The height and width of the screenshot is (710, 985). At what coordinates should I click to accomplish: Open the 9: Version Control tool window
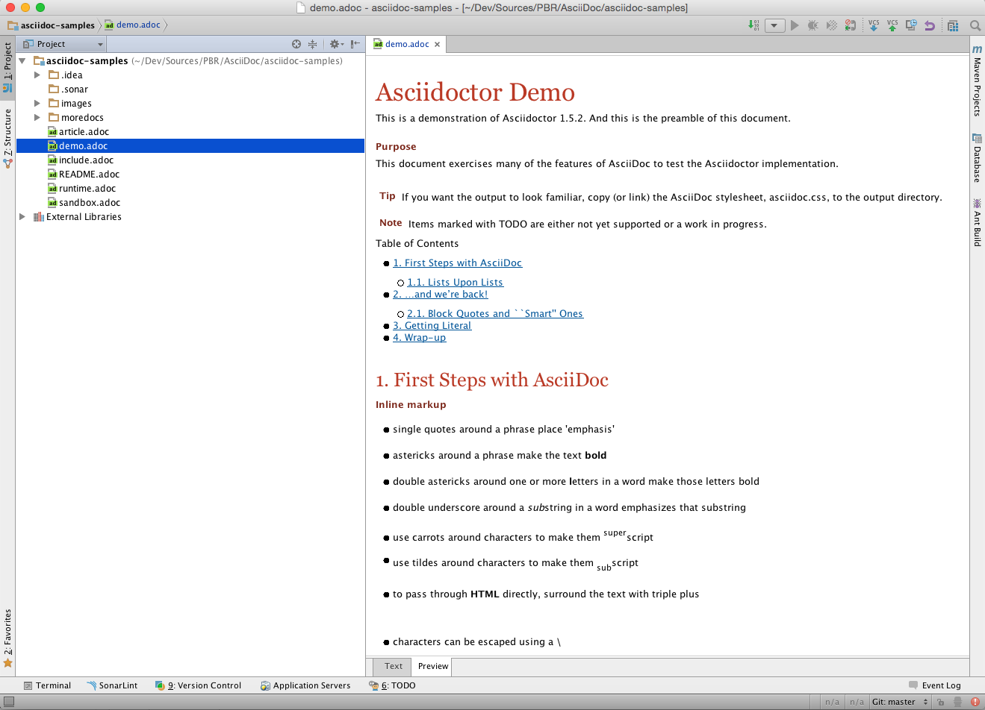click(x=198, y=685)
